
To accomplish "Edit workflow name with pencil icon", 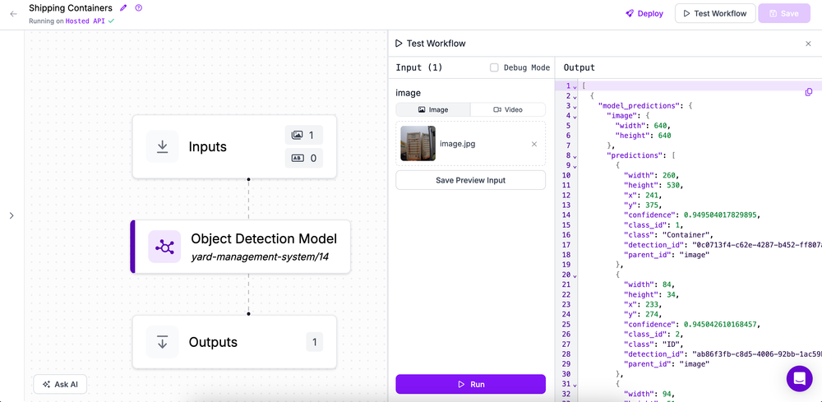I will click(x=124, y=8).
